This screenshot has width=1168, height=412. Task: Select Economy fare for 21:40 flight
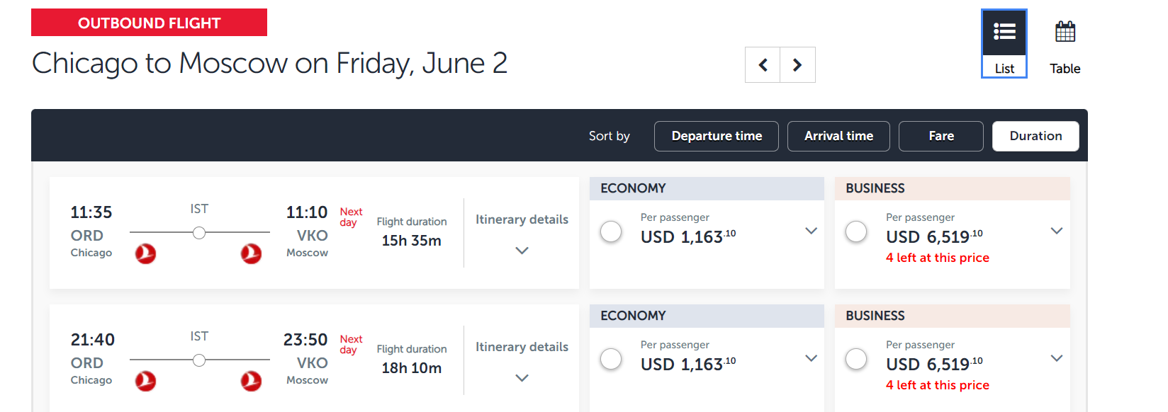[x=611, y=359]
